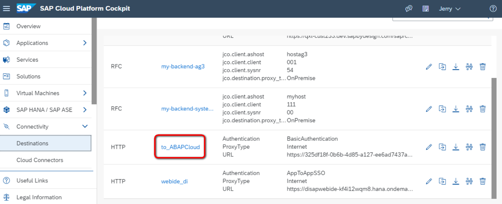The image size is (502, 204).
Task: Open Solutions in the sidebar
Action: (x=46, y=76)
